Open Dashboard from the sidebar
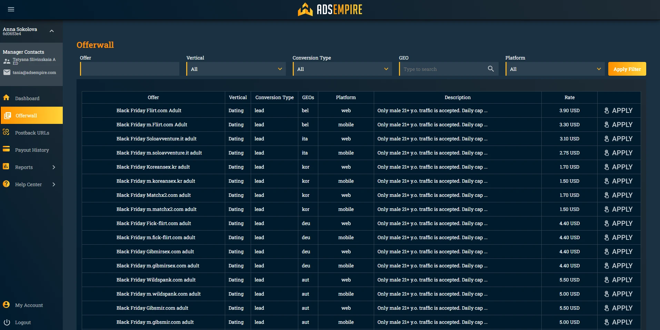Image resolution: width=660 pixels, height=330 pixels. coord(31,98)
